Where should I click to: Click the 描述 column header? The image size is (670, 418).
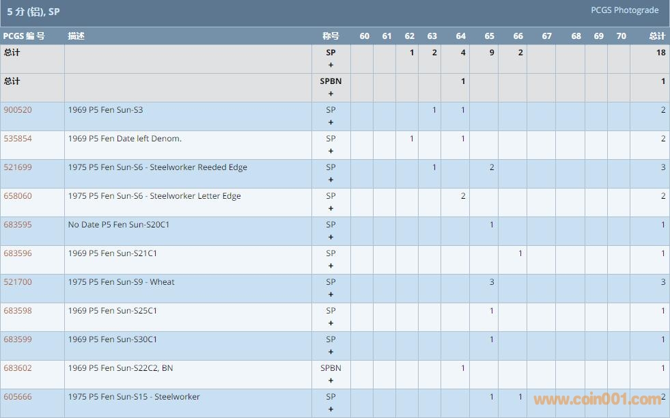(76, 36)
